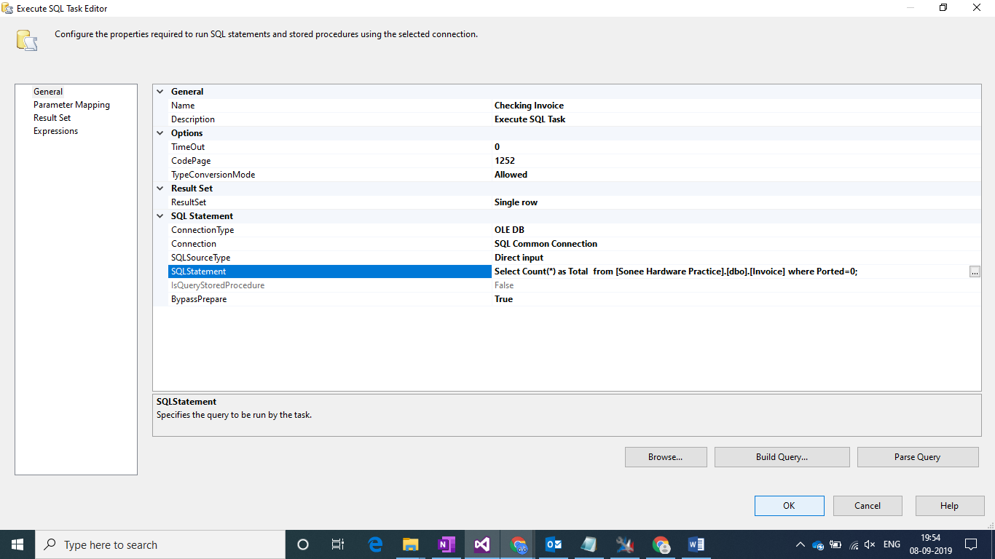Image resolution: width=995 pixels, height=559 pixels.
Task: Open the Outlook taskbar icon
Action: [x=554, y=544]
